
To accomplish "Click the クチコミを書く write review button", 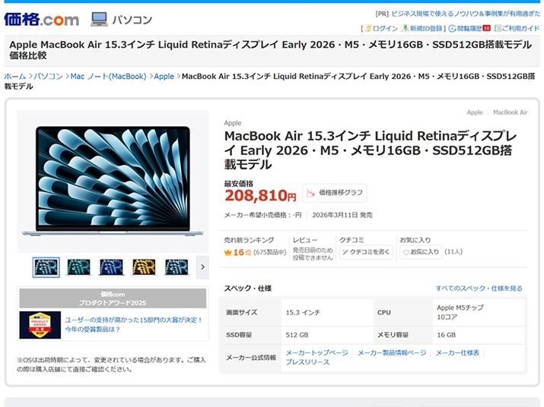I will coord(366,251).
